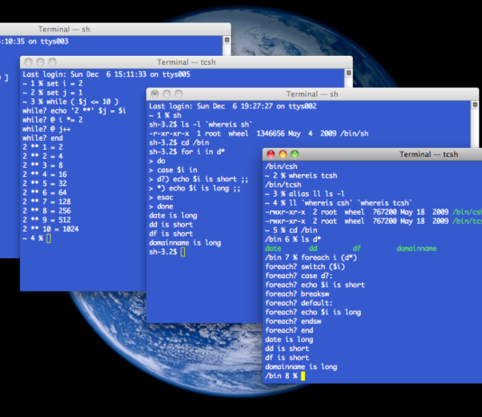Click the green 'df' entry in the ls output
This screenshot has height=417, width=482.
click(x=357, y=248)
